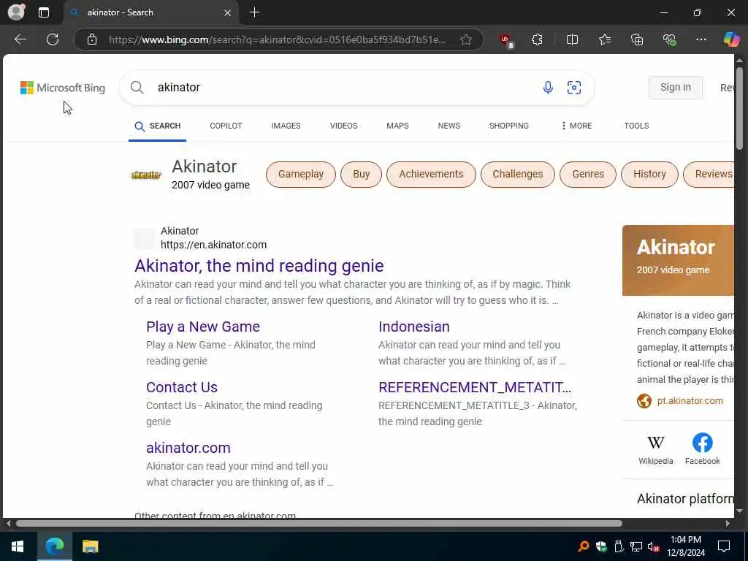Click the Challenges chip
The width and height of the screenshot is (748, 561).
coord(518,174)
